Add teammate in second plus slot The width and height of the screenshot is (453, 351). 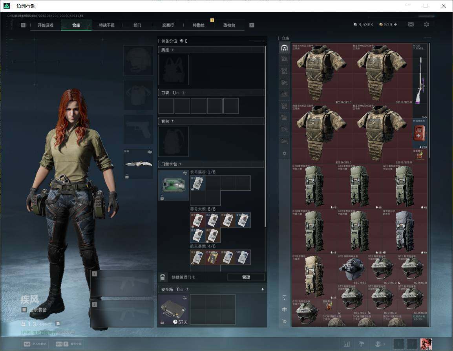412,344
